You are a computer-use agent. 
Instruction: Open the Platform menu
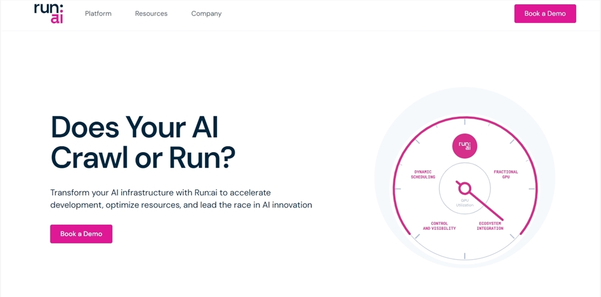98,14
